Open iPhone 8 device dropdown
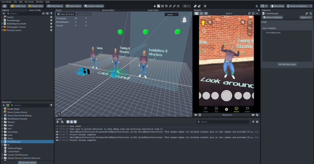314x164 pixels. 227,115
